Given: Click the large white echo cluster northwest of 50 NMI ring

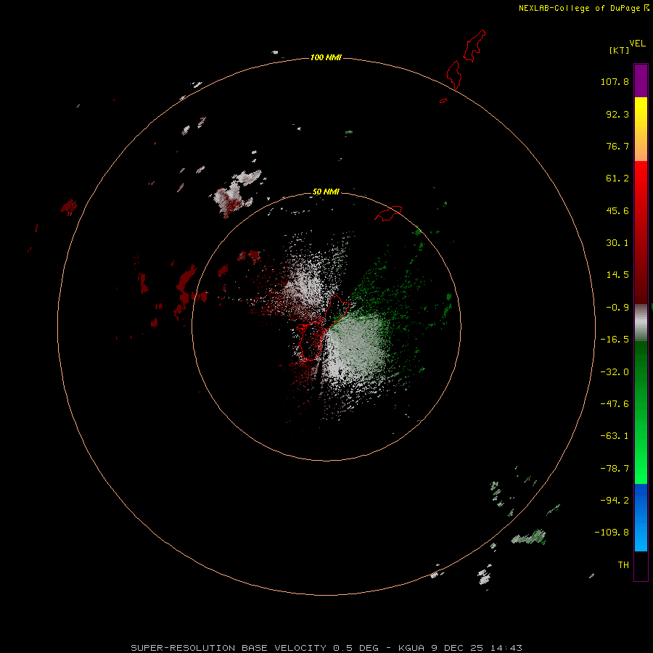Looking at the screenshot, I should coord(237,192).
